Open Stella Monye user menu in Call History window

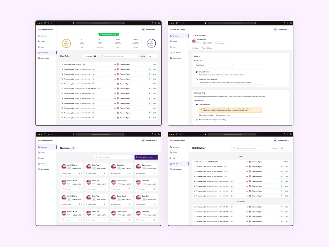point(282,141)
